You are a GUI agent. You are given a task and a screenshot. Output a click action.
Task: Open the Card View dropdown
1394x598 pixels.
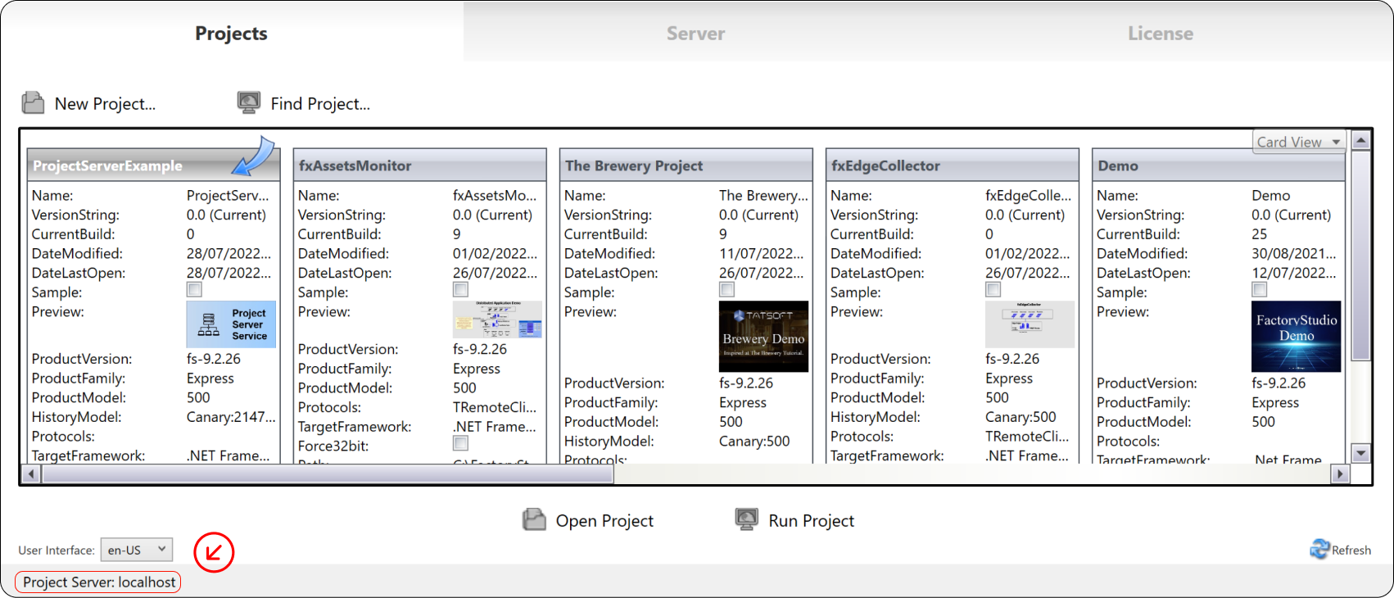pyautogui.click(x=1299, y=142)
